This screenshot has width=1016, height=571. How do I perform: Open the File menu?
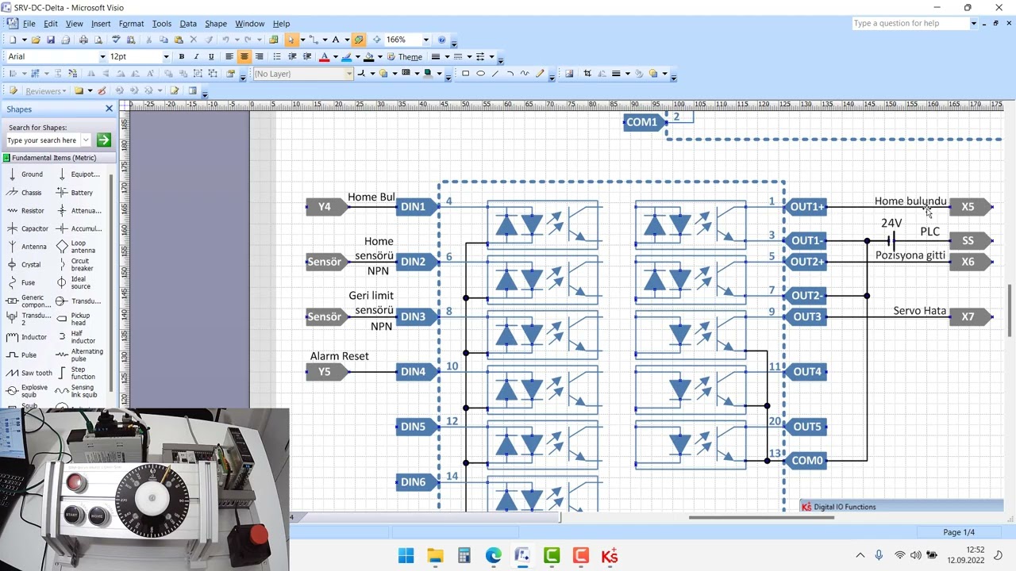(29, 24)
